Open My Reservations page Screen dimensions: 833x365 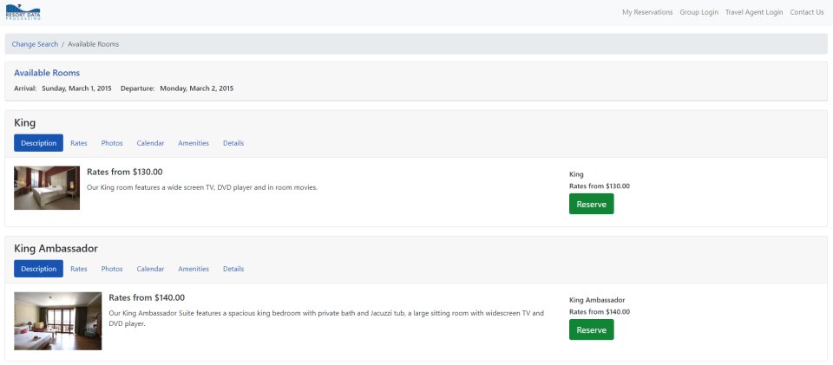647,12
